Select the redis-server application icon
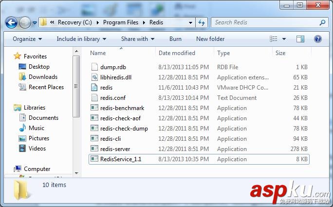The width and height of the screenshot is (333, 207). 94,149
